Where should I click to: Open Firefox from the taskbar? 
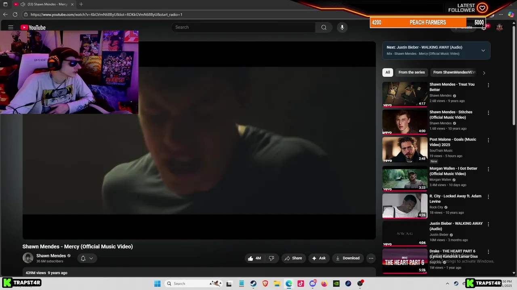tap(324, 284)
